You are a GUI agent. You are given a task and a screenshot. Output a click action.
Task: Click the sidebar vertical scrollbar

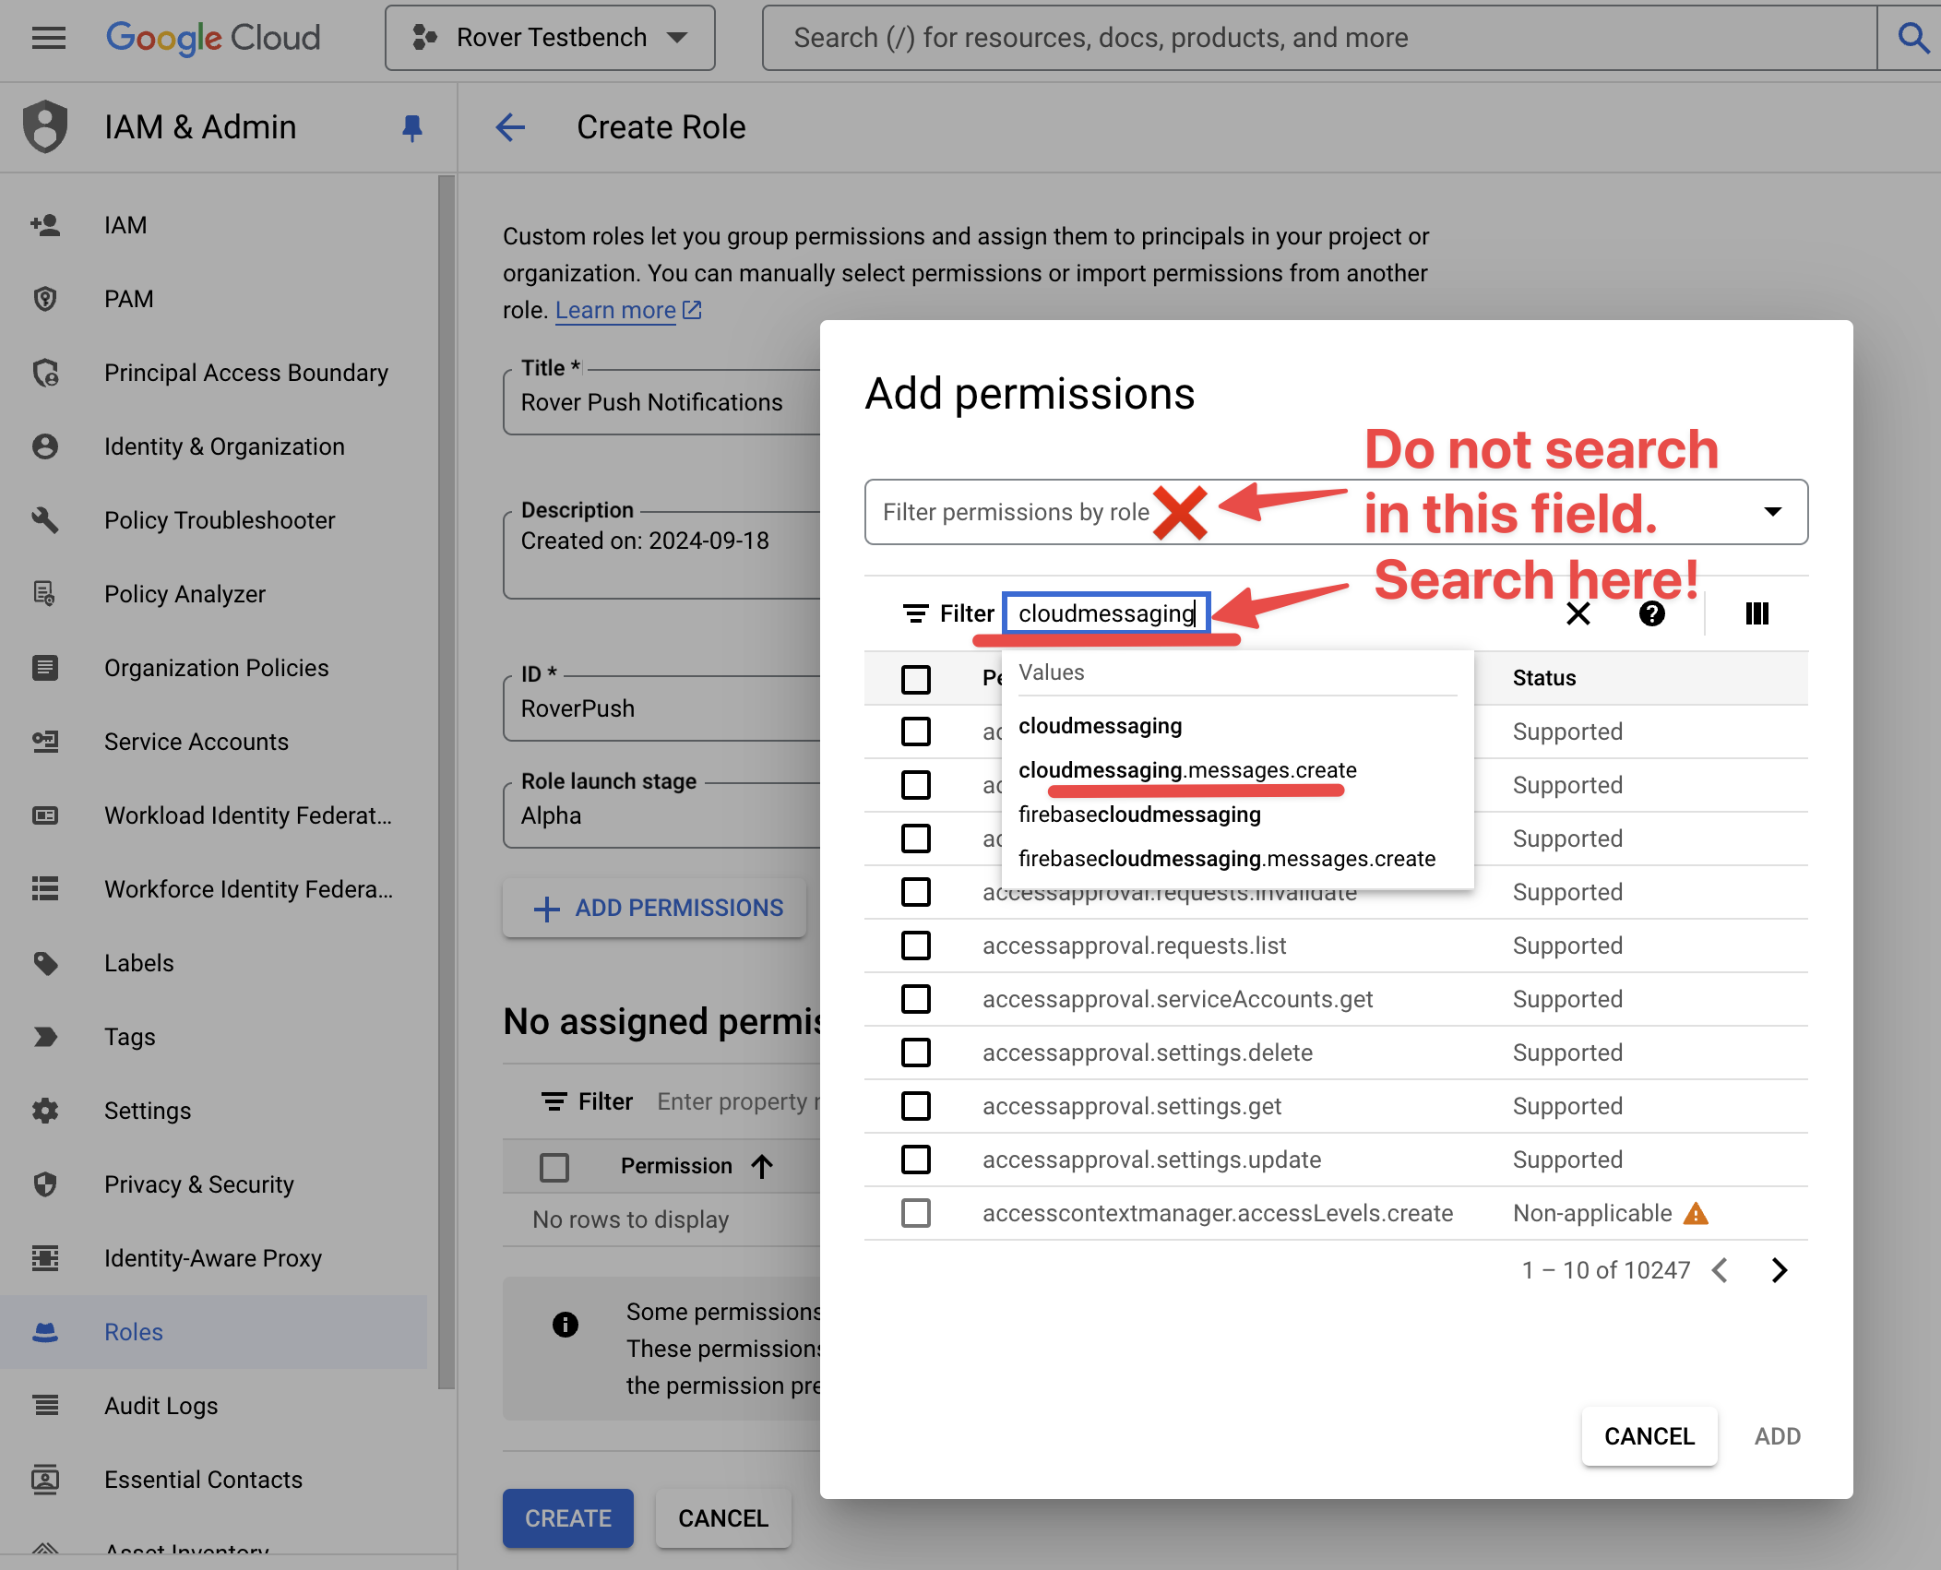[x=447, y=782]
